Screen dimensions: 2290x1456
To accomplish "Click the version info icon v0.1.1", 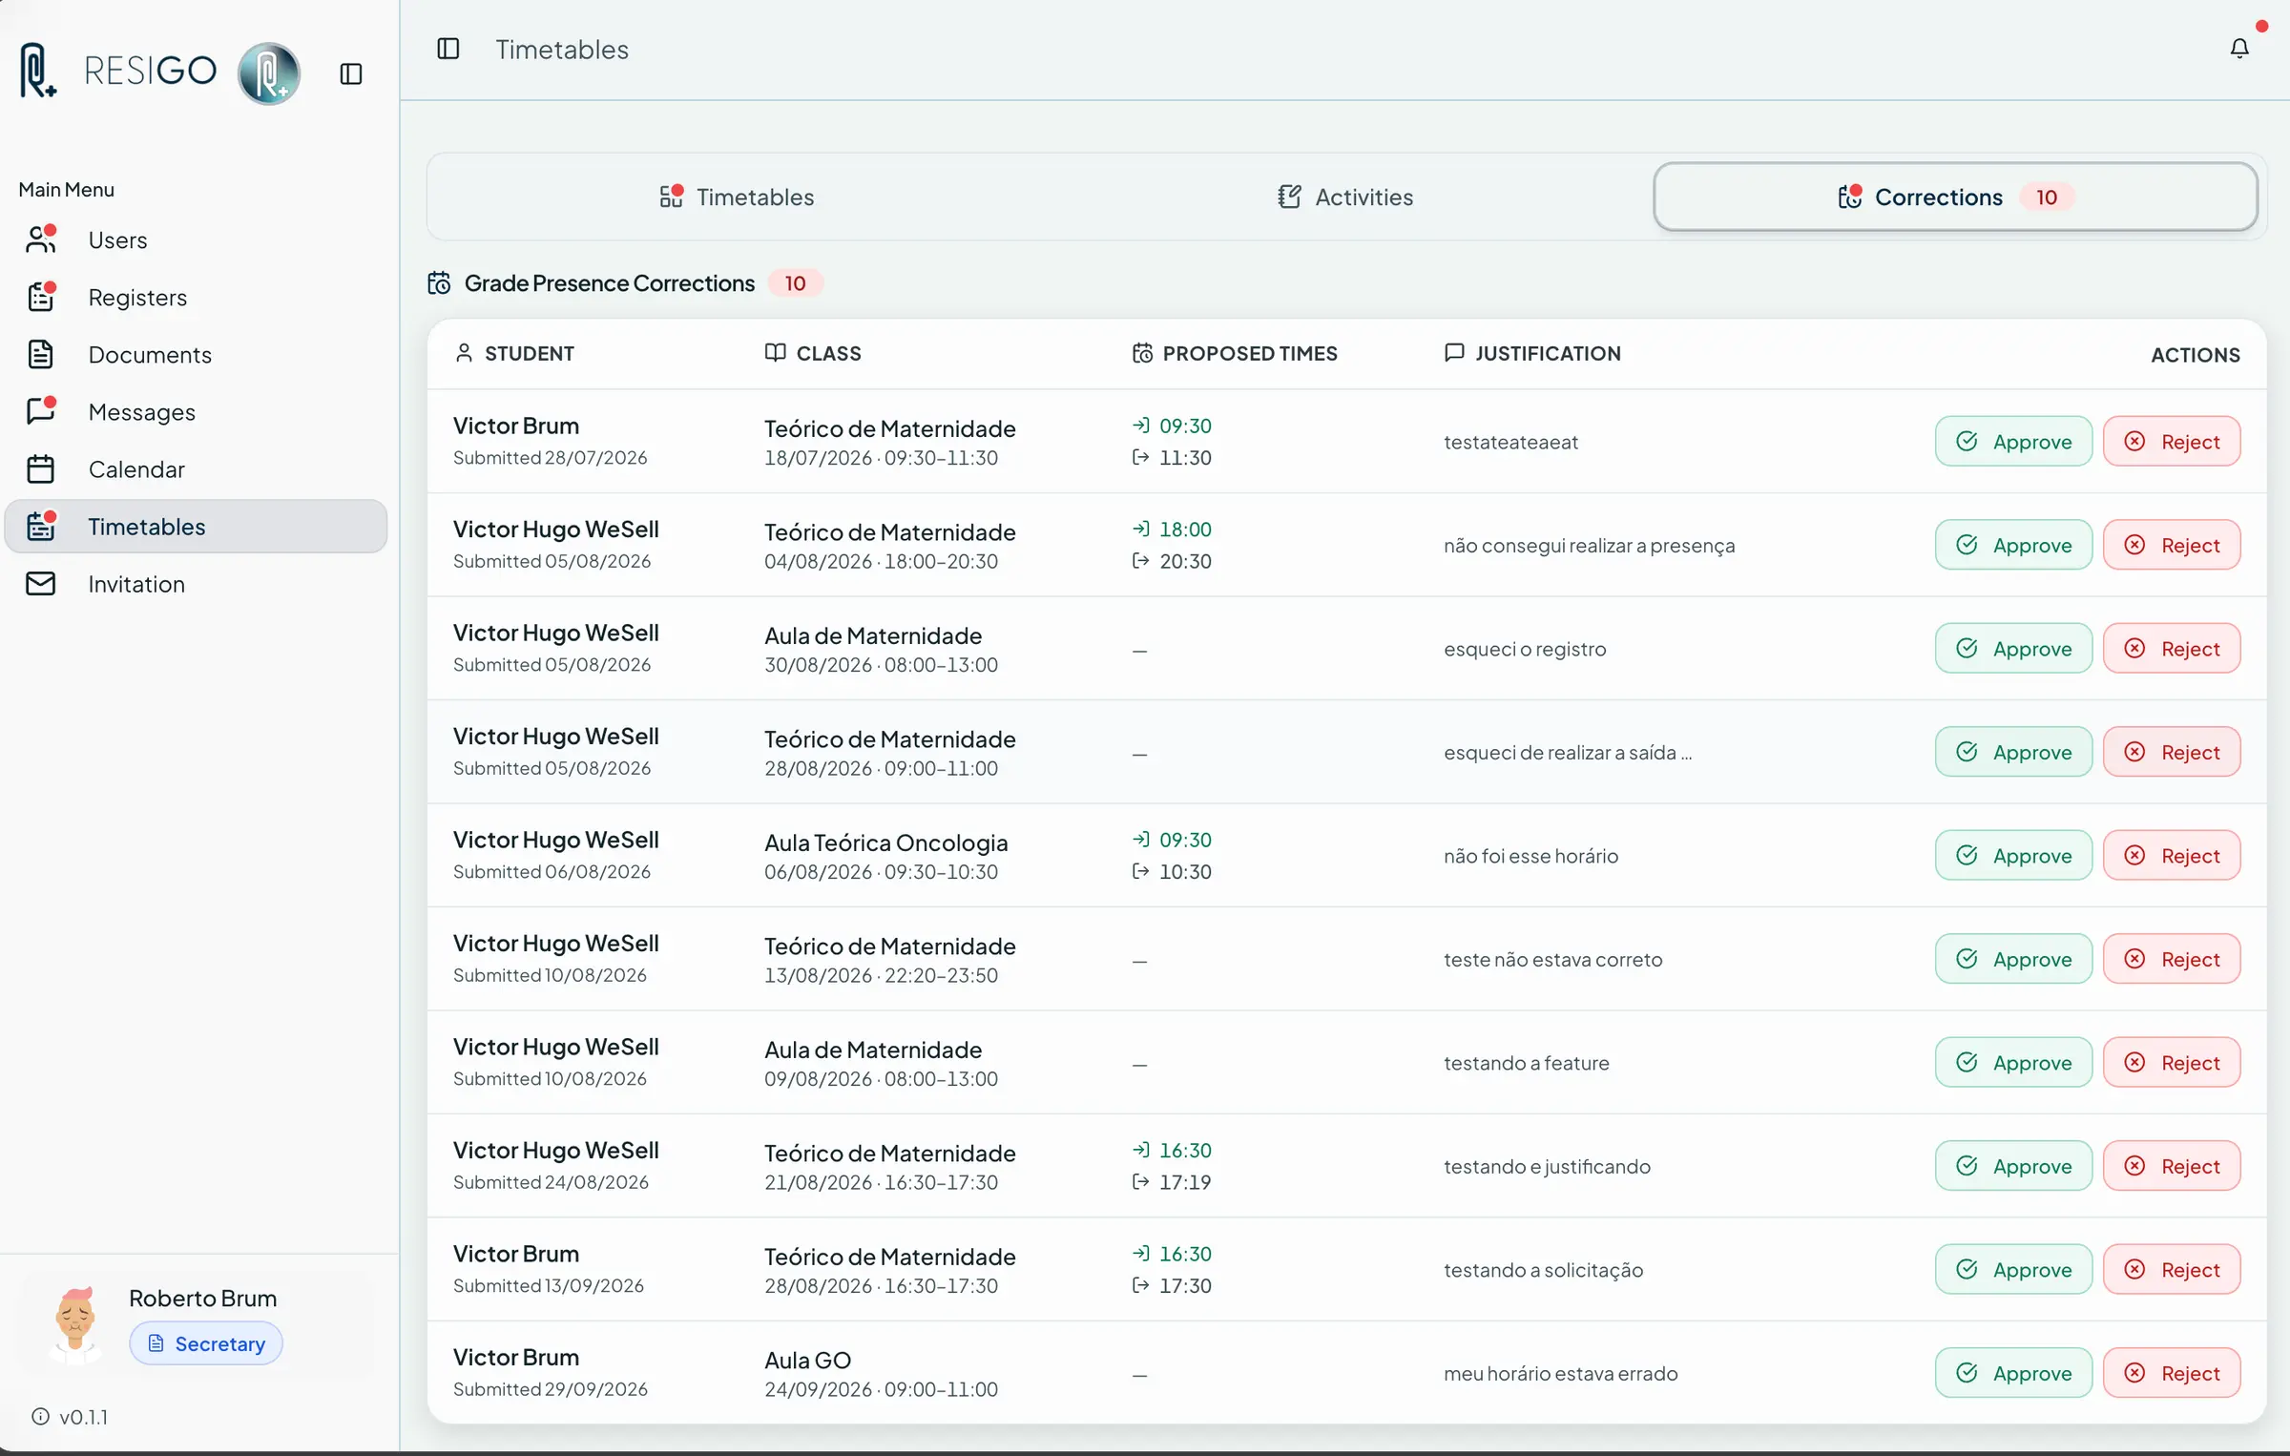I will tap(40, 1417).
